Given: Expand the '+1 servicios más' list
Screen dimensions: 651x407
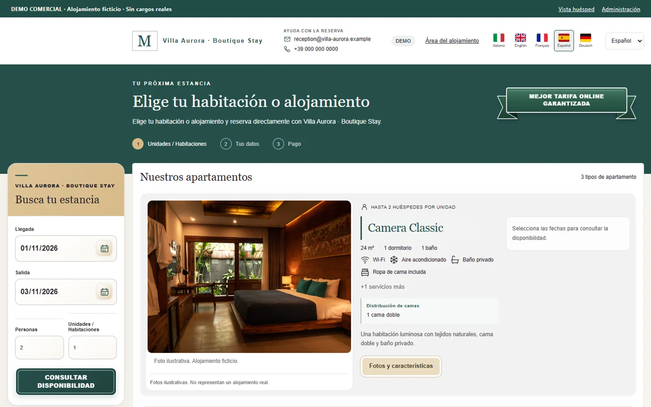Looking at the screenshot, I should (382, 287).
